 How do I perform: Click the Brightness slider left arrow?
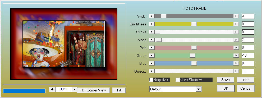tap(152, 24)
